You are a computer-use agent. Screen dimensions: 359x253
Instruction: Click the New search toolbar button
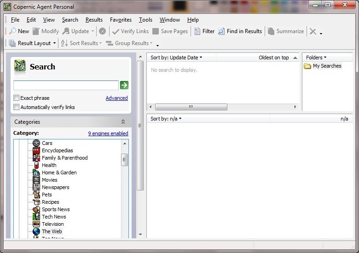tap(19, 31)
